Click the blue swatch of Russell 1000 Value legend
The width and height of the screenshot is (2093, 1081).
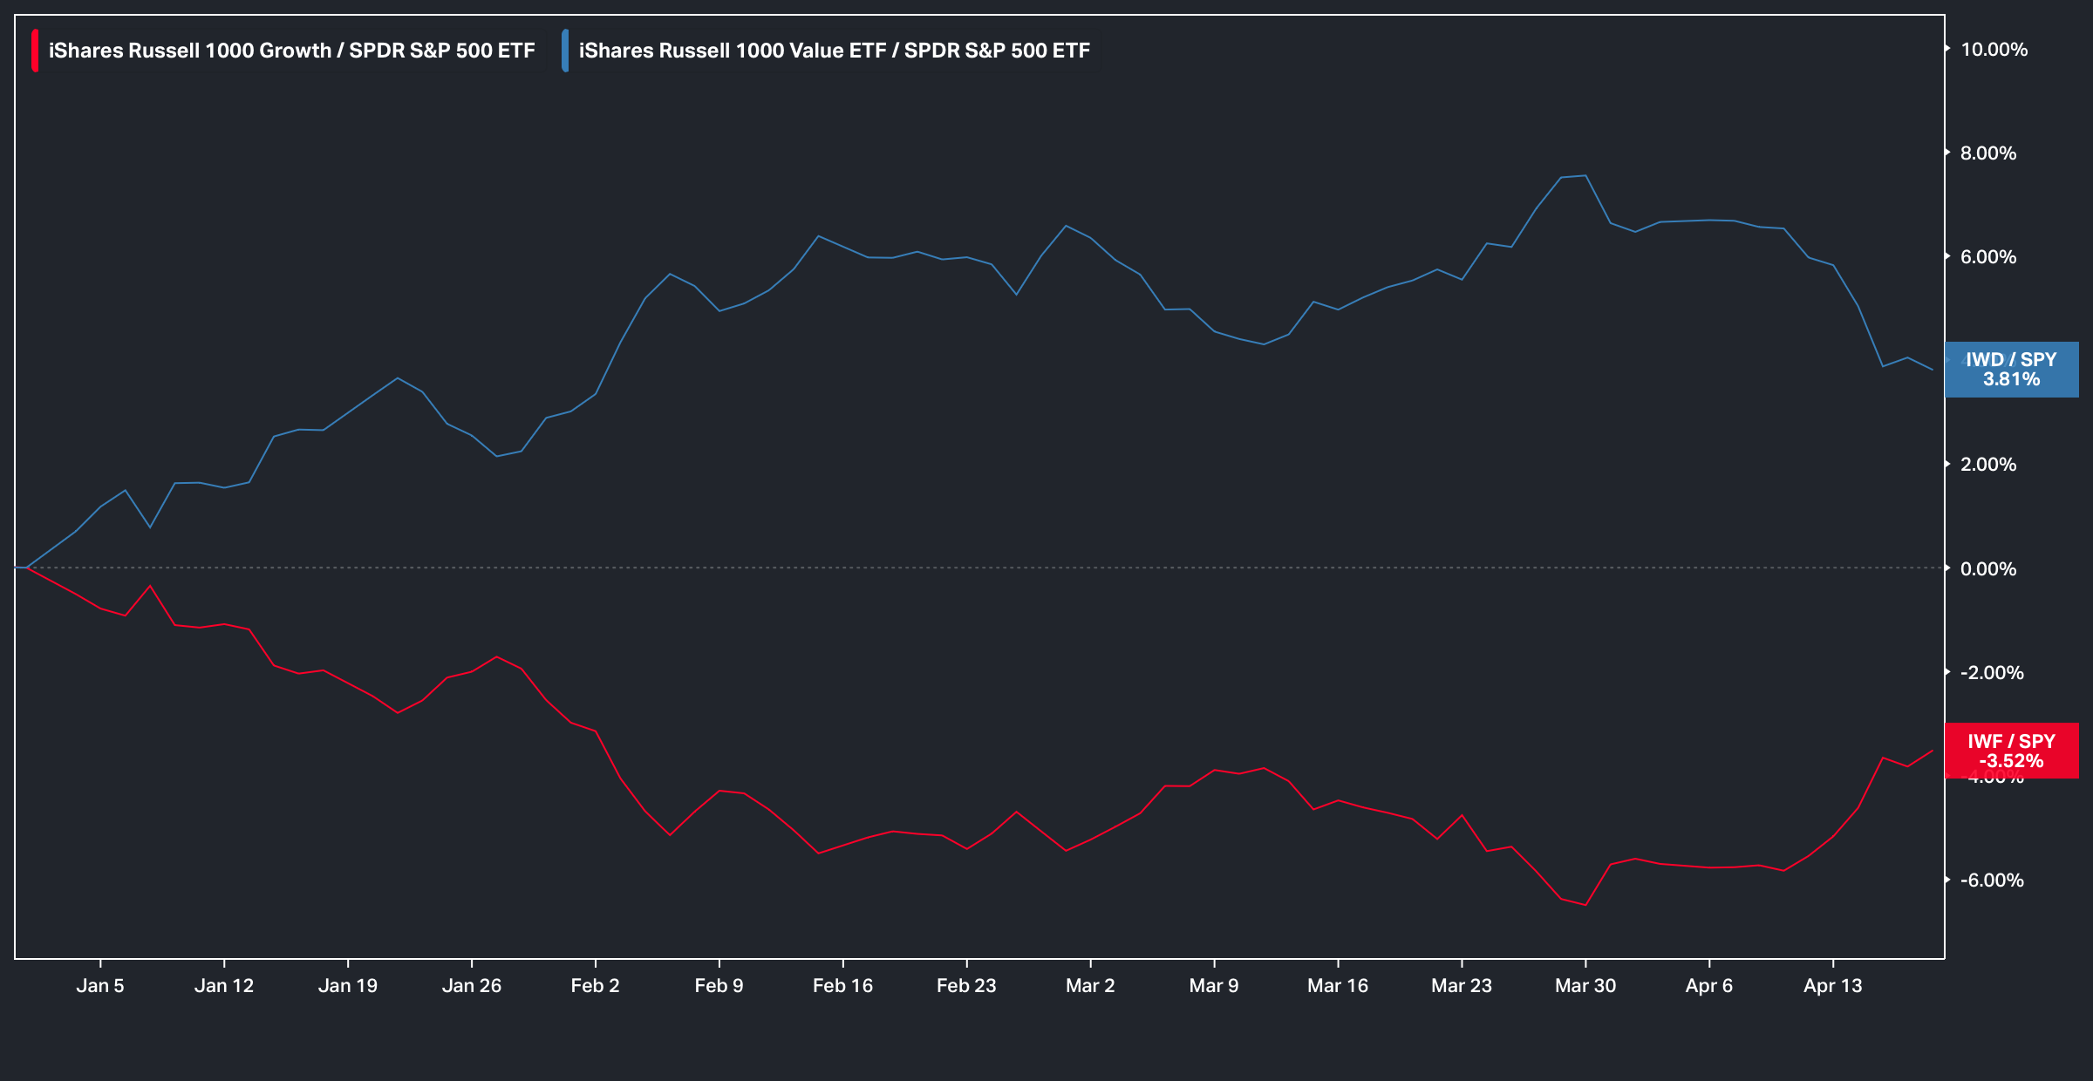click(x=565, y=51)
